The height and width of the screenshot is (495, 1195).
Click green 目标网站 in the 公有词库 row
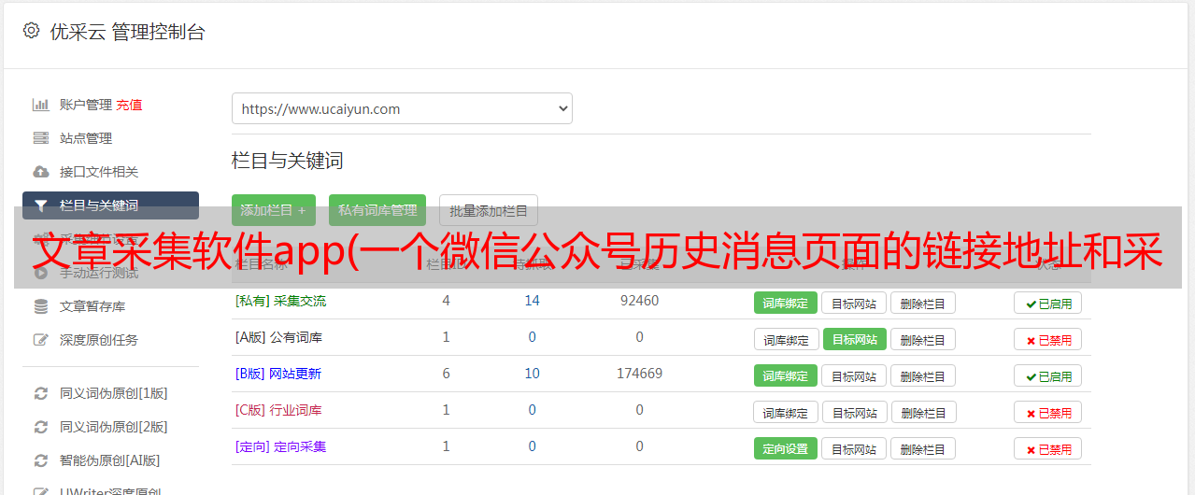coord(855,339)
